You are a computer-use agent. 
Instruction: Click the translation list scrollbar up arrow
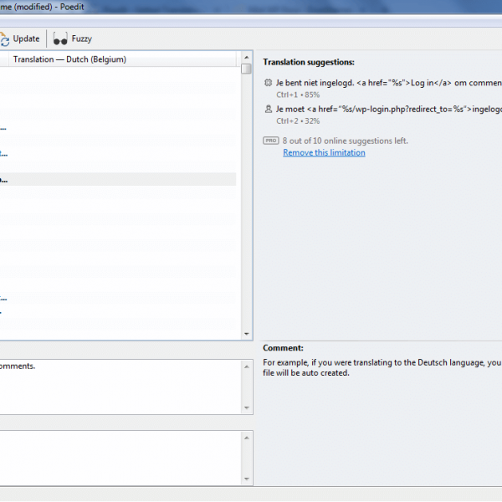pos(246,58)
